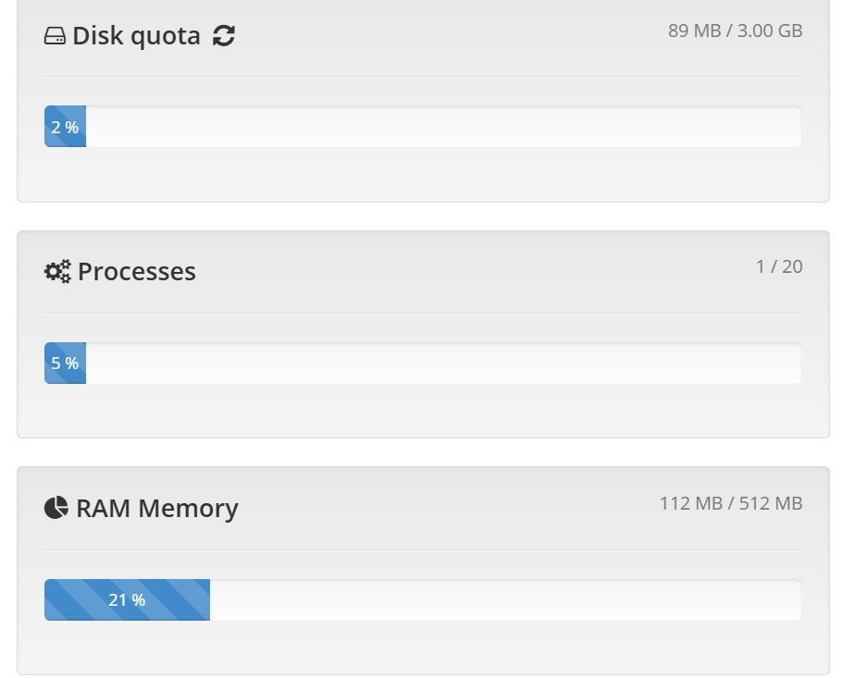Viewport: 843px width, 678px height.
Task: Click the divider line under Processes heading
Action: [x=423, y=313]
